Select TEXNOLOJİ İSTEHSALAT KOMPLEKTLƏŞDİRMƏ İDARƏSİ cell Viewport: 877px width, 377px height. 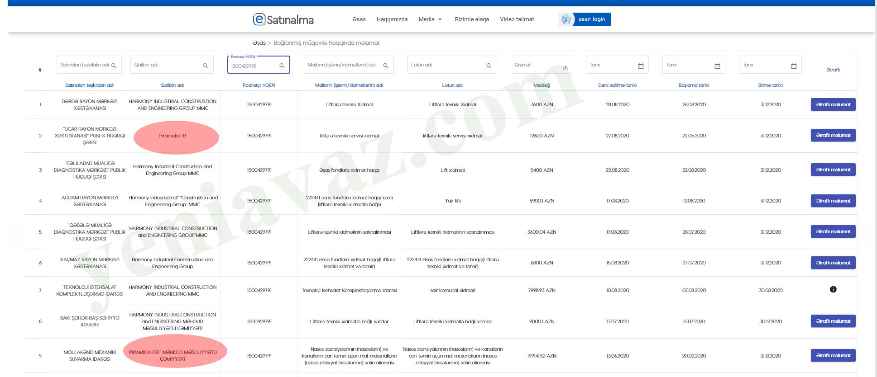(x=90, y=290)
